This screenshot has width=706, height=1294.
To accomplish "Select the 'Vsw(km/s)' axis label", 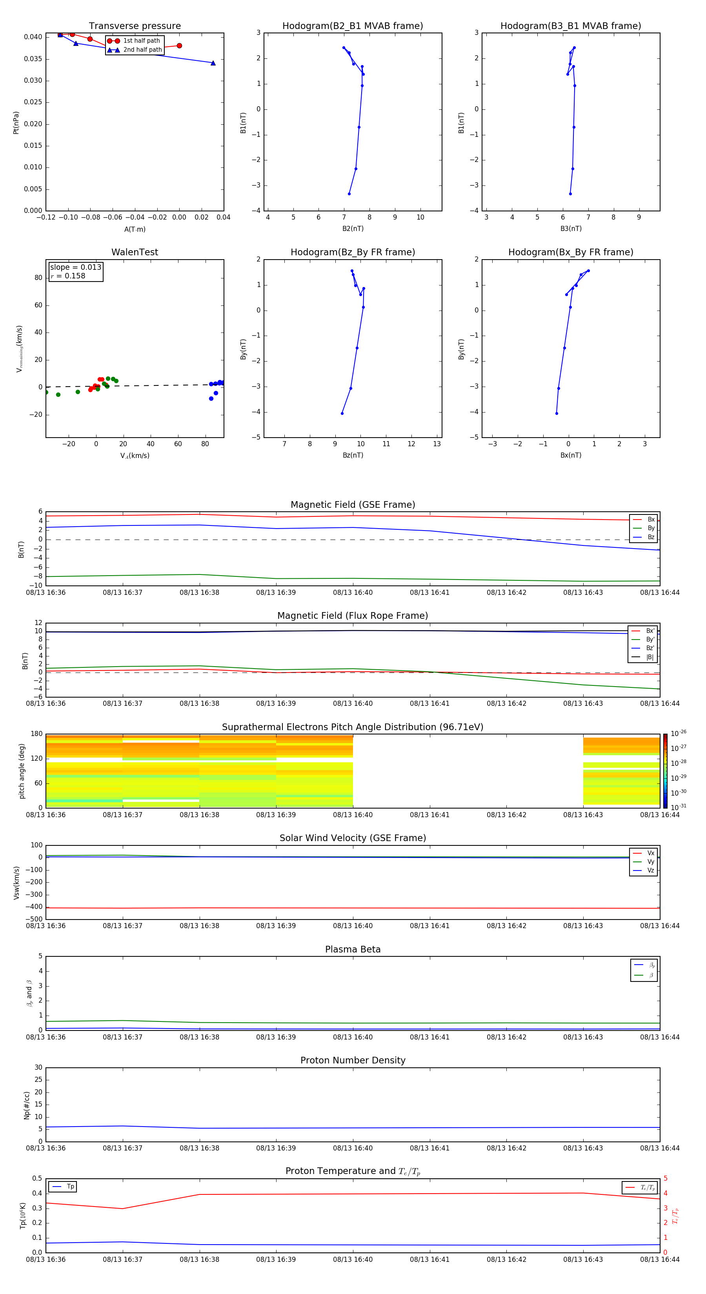I will pyautogui.click(x=16, y=883).
